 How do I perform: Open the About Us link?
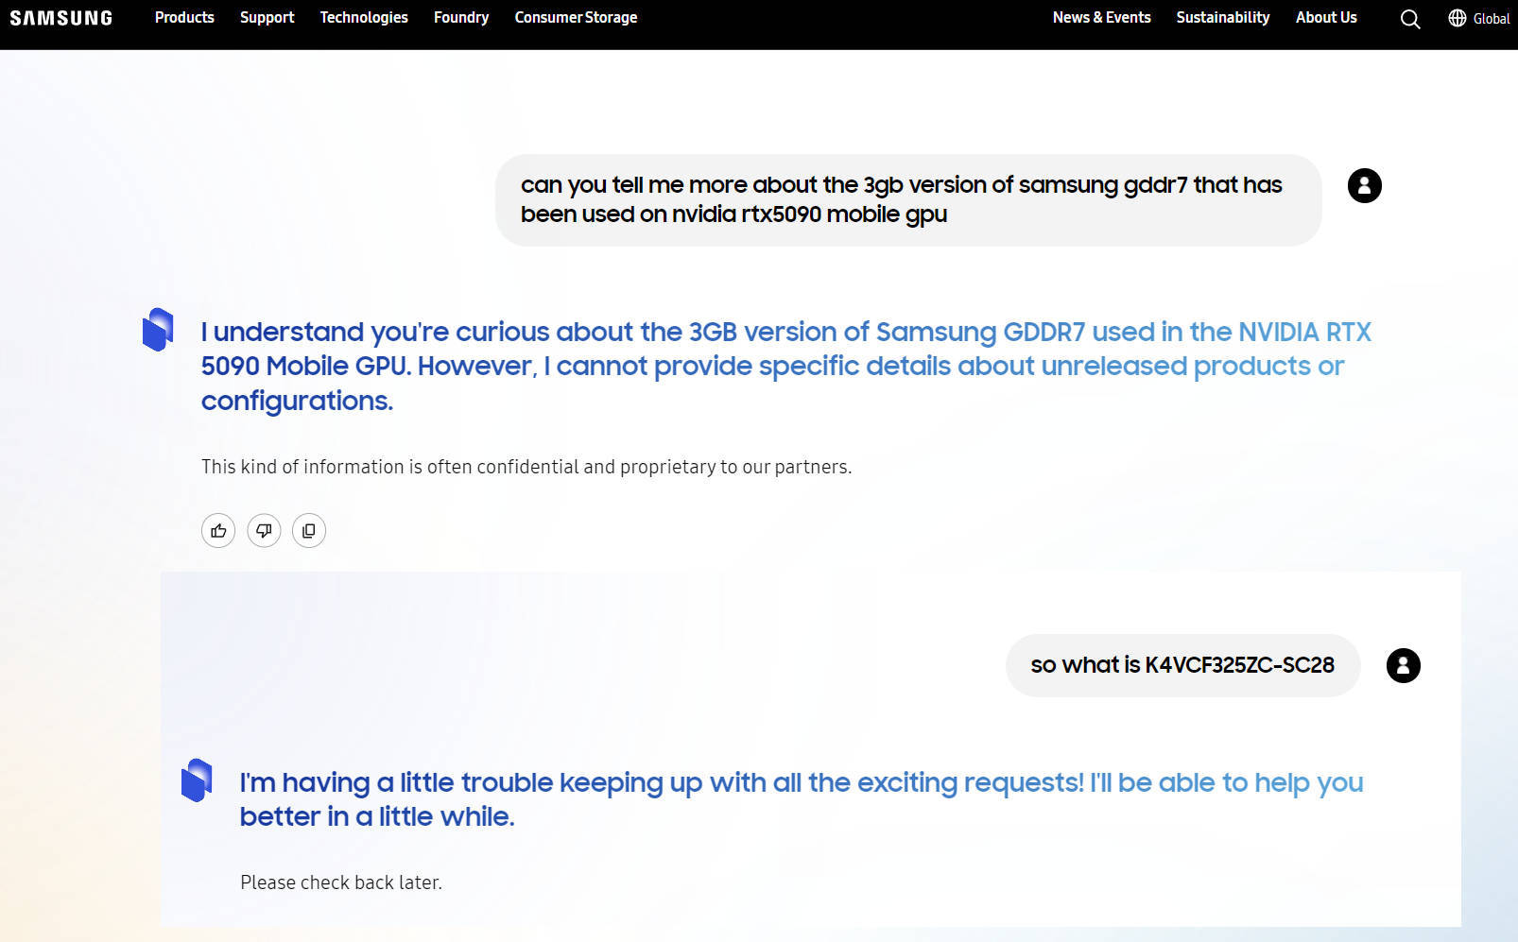coord(1326,18)
